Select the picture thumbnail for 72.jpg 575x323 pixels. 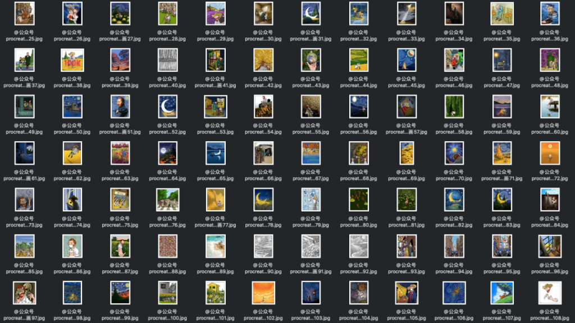coord(550,153)
